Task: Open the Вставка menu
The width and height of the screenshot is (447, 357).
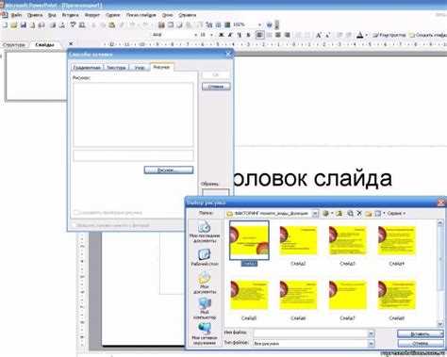Action: (x=70, y=15)
